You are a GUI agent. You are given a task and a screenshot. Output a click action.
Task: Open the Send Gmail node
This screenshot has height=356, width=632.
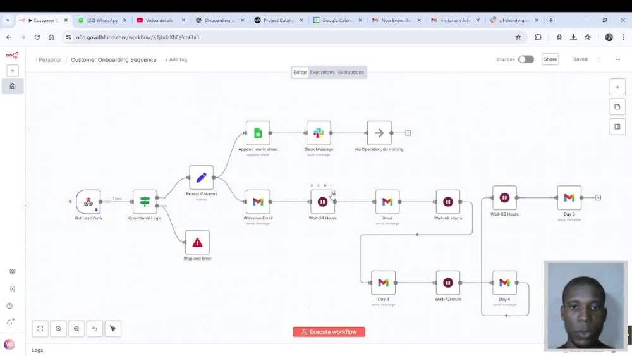[x=387, y=202]
